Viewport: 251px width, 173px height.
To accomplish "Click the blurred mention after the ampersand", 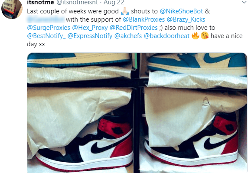I will tap(46, 19).
